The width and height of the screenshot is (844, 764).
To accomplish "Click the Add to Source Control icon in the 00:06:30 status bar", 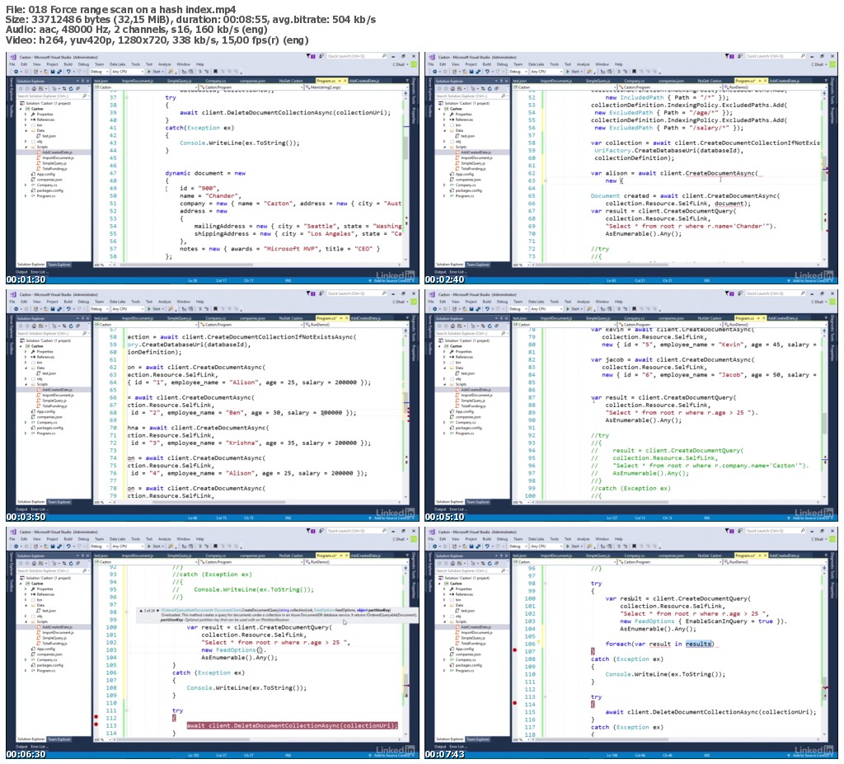I will pos(370,756).
